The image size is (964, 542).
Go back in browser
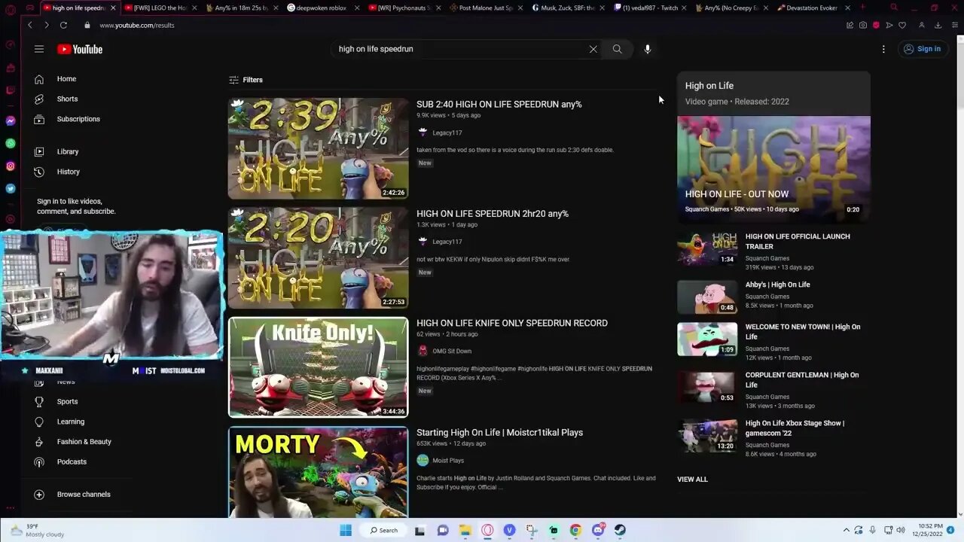coord(30,25)
